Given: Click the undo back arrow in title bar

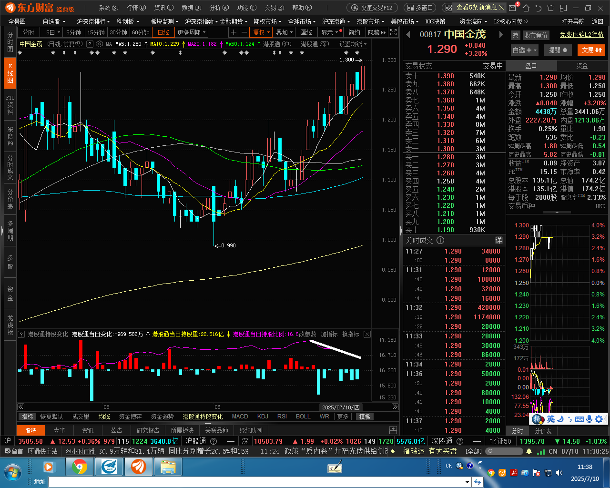Looking at the screenshot, I should click(539, 8).
